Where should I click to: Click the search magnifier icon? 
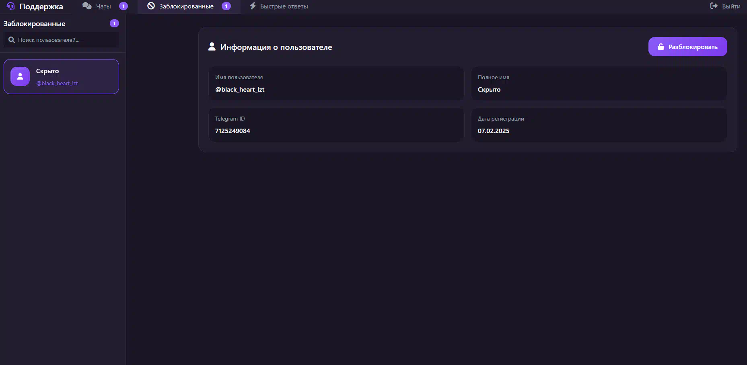[x=12, y=40]
